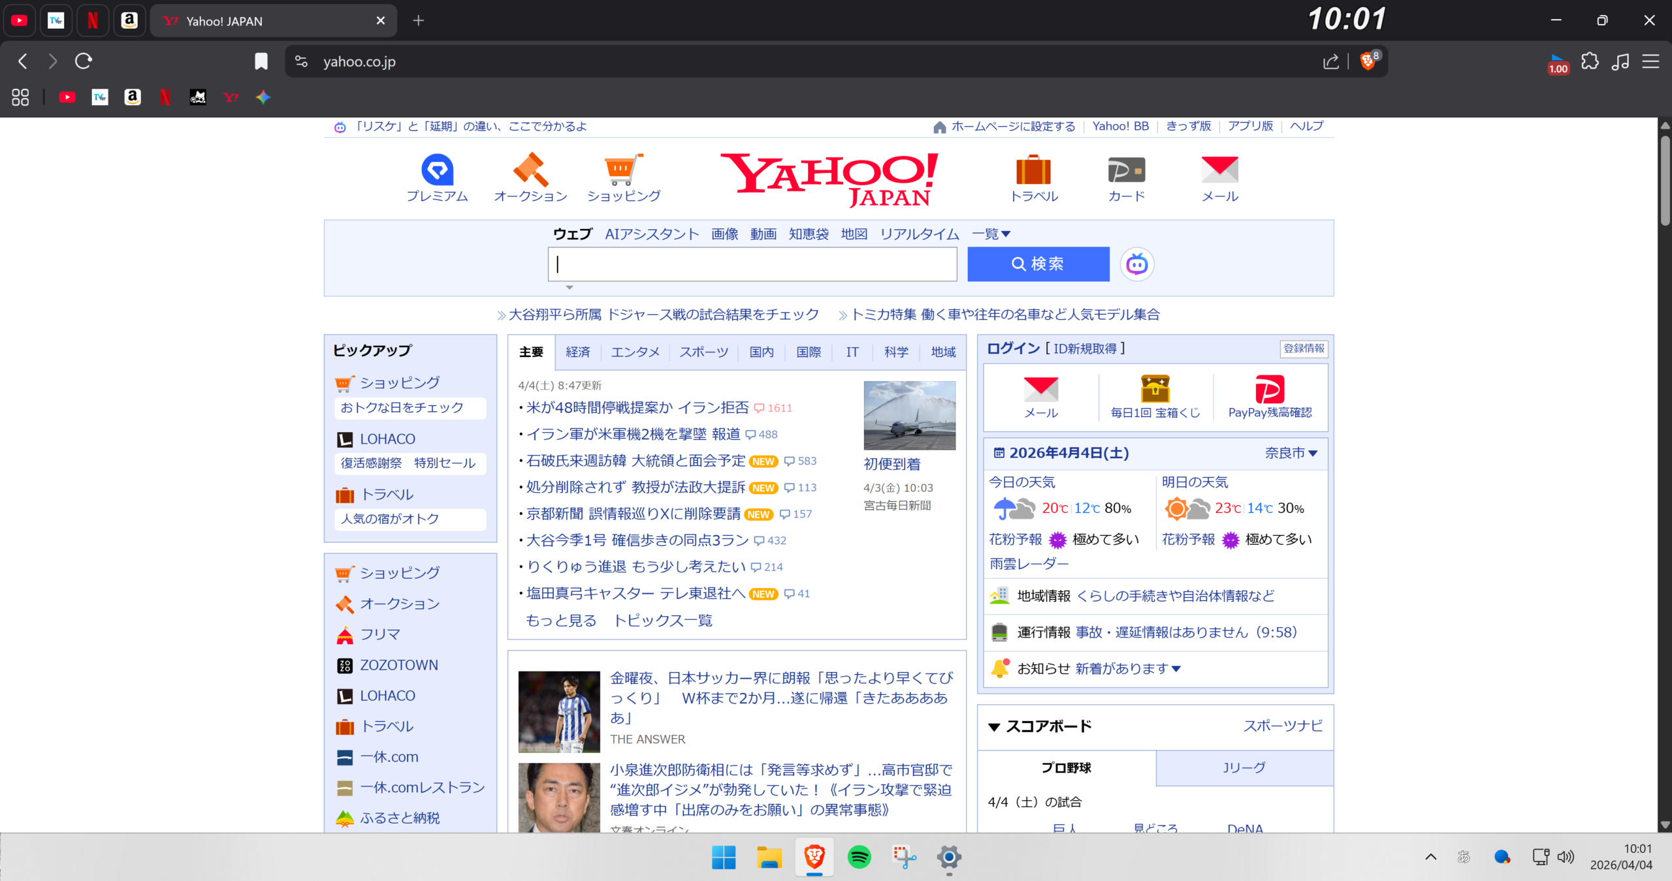The width and height of the screenshot is (1672, 881).
Task: Bookmark this page with bookmark icon
Action: pyautogui.click(x=261, y=61)
